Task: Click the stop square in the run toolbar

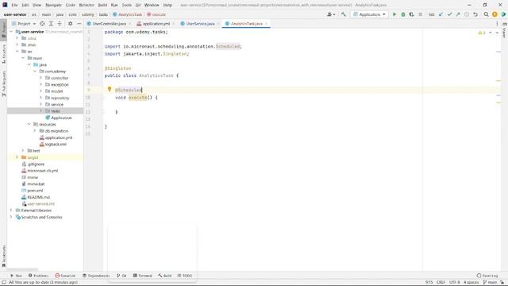Action: [420, 14]
